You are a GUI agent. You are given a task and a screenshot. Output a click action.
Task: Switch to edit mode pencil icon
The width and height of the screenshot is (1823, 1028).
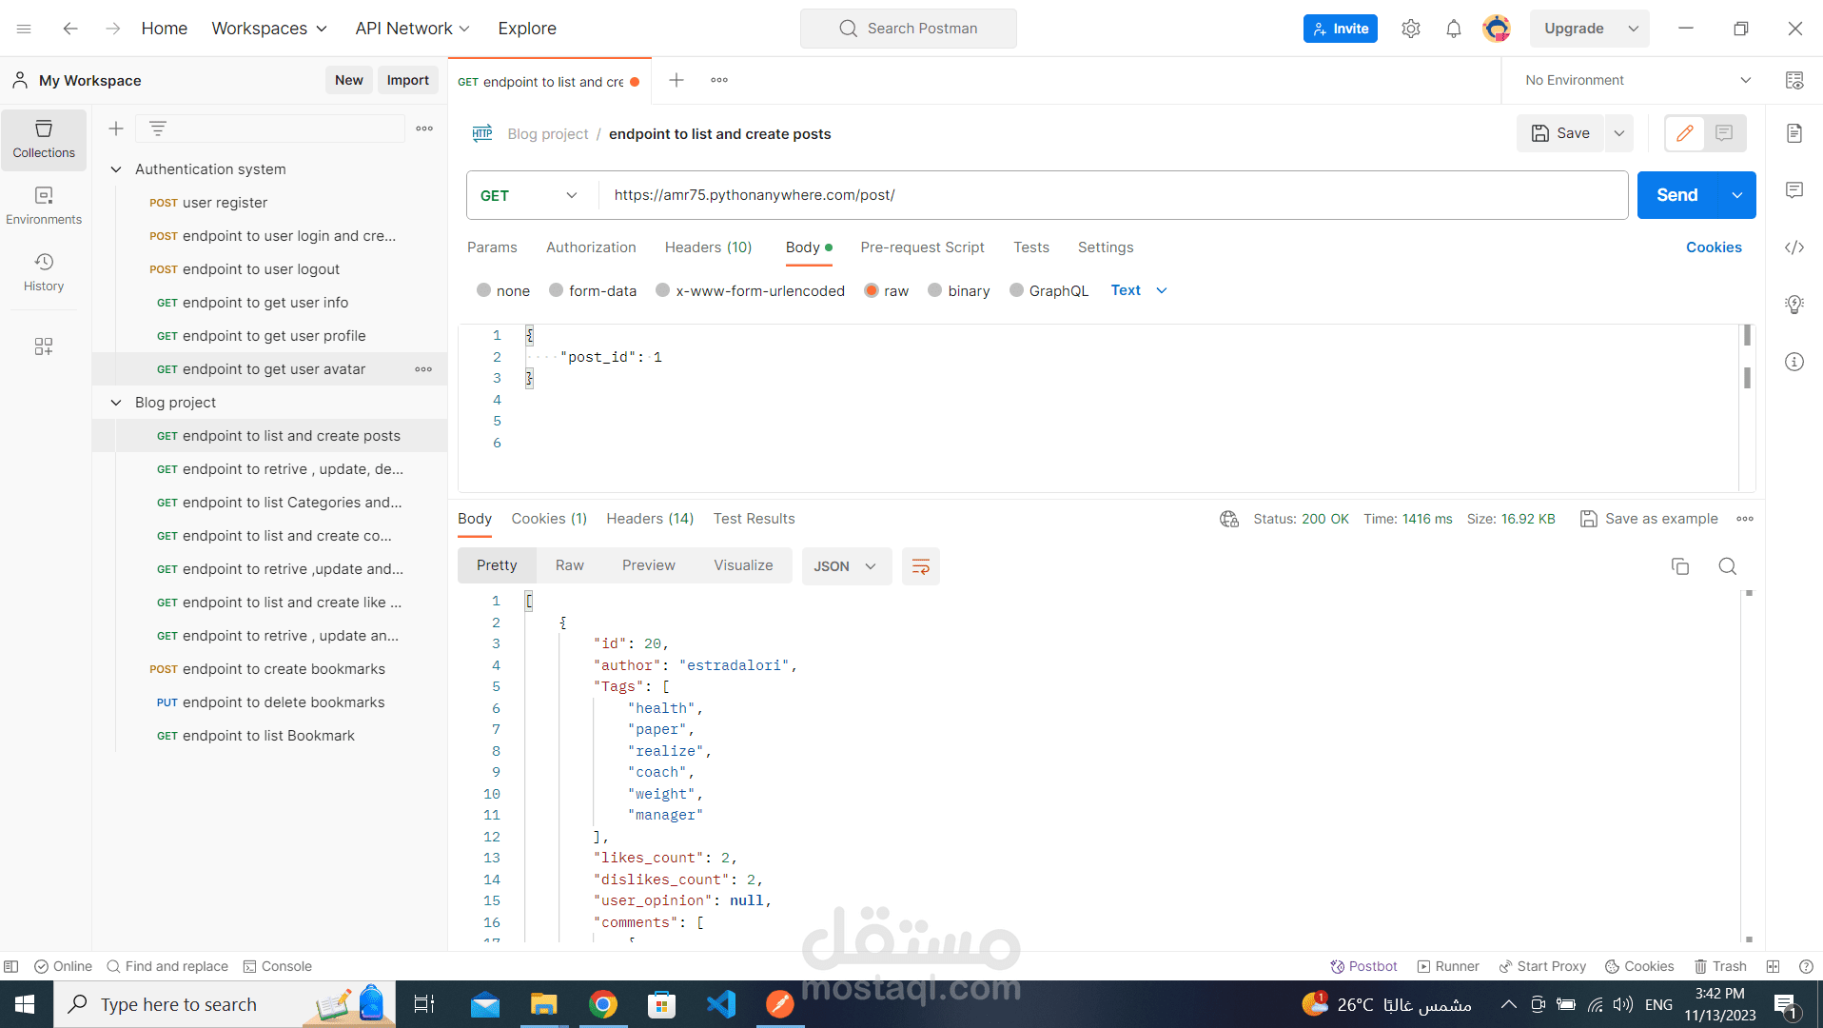pos(1685,133)
